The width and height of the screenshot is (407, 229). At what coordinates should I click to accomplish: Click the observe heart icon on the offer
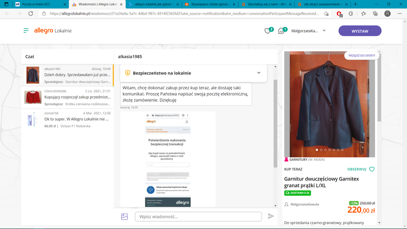(x=372, y=169)
